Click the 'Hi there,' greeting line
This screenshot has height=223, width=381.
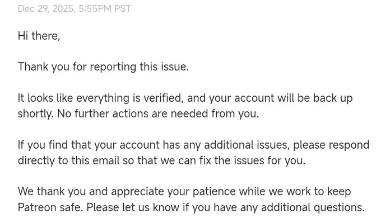[39, 36]
